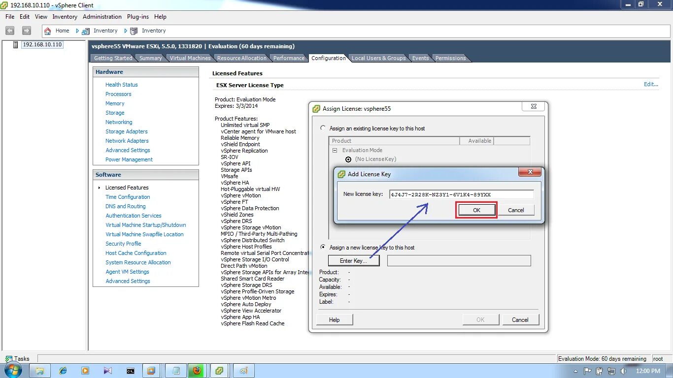Click the Enter Key... button
This screenshot has width=673, height=378.
click(x=354, y=260)
